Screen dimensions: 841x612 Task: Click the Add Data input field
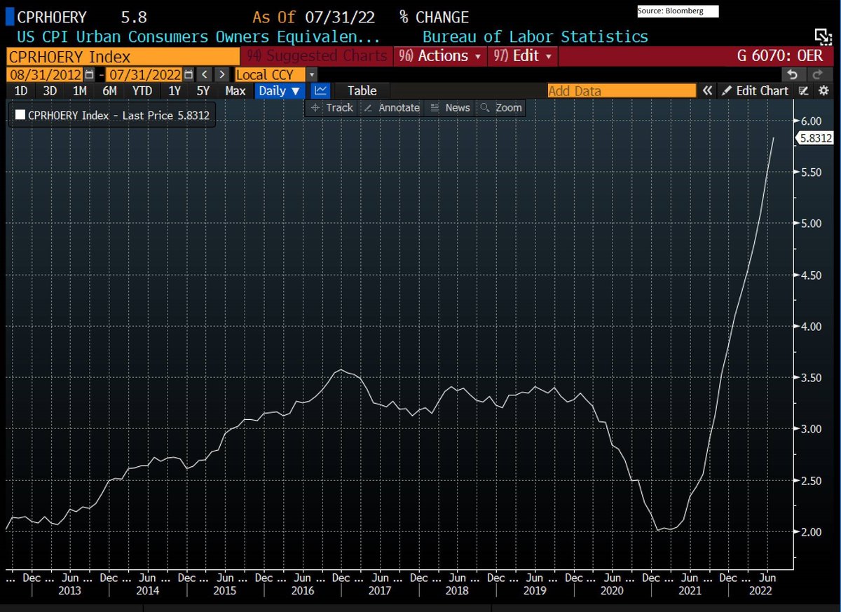point(622,90)
